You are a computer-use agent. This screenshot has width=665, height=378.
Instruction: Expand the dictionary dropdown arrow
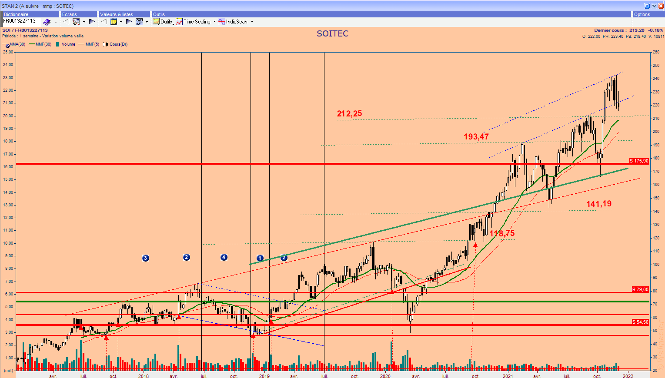click(x=56, y=22)
